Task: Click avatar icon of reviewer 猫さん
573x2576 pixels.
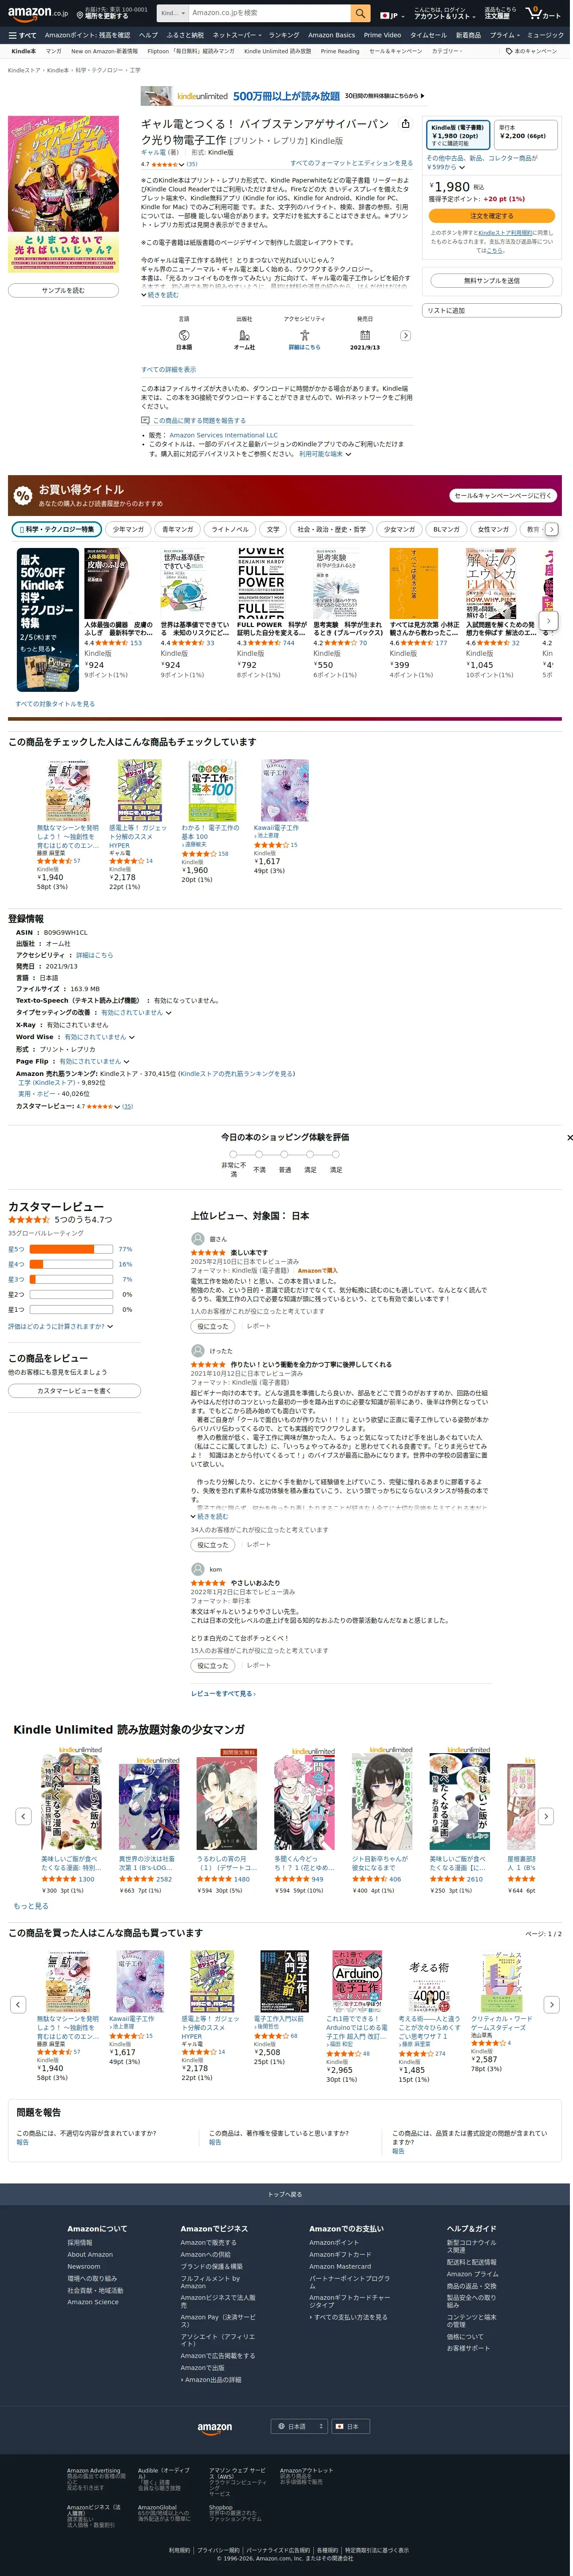Action: (x=198, y=1238)
